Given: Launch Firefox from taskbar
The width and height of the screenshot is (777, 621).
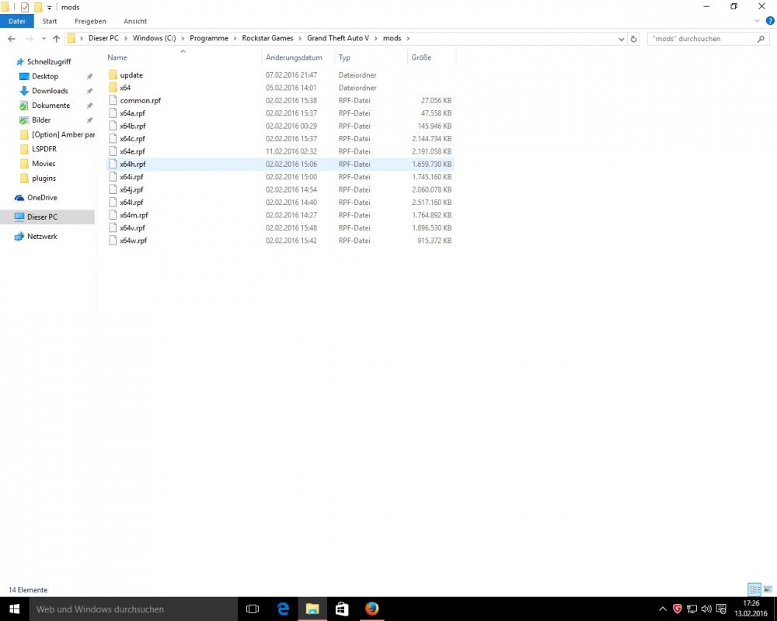Looking at the screenshot, I should [x=371, y=609].
